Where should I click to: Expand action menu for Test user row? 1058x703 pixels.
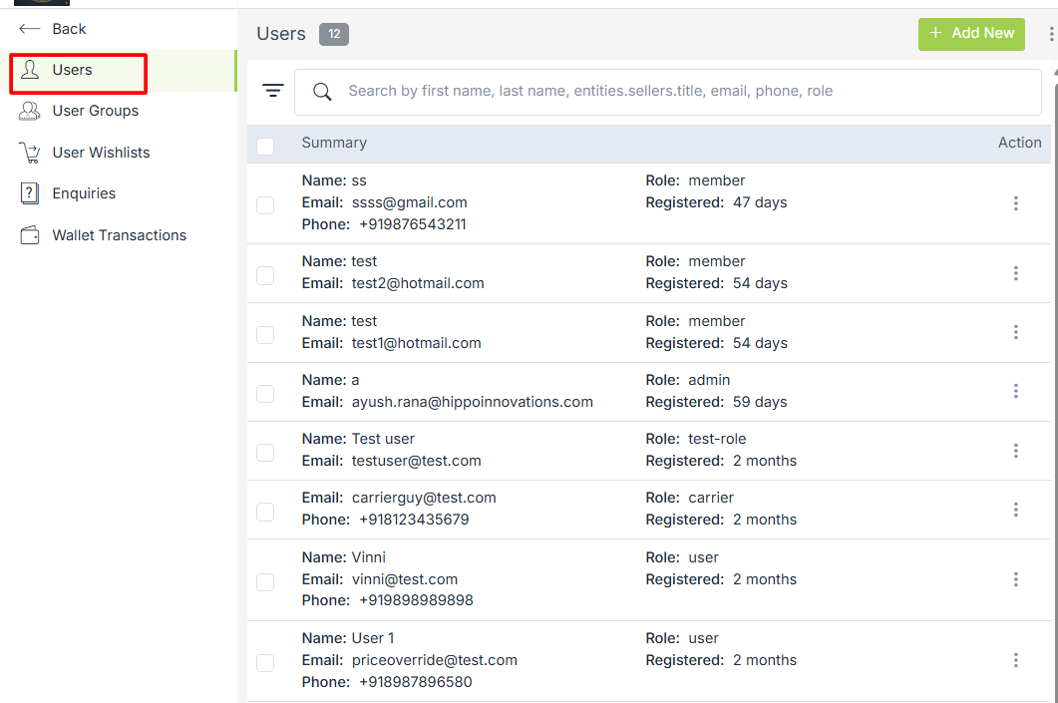pos(1015,451)
